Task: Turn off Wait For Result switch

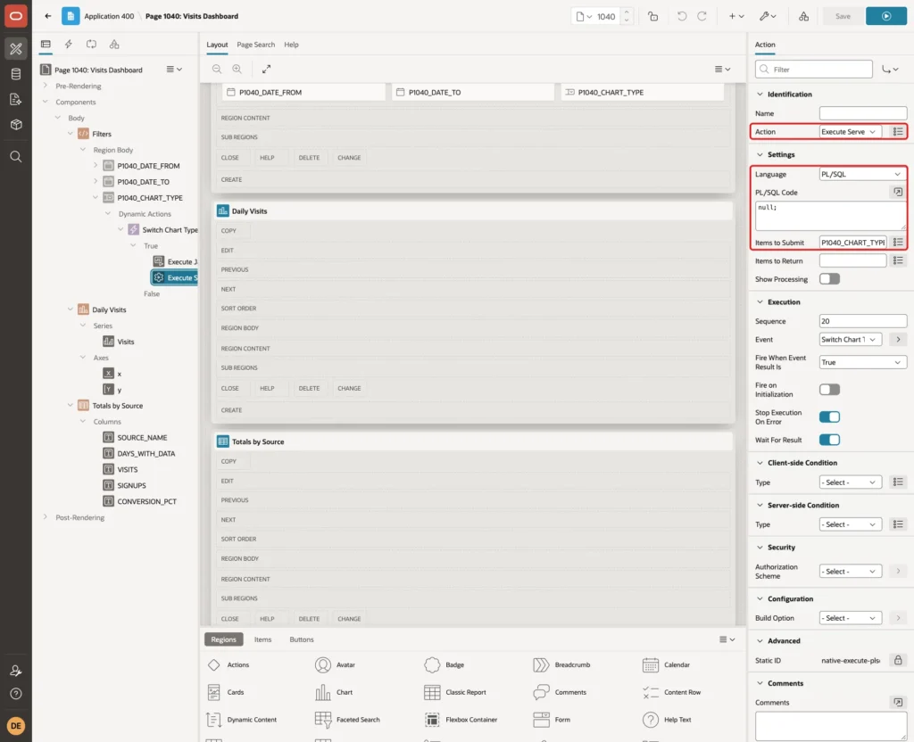Action: pos(829,440)
